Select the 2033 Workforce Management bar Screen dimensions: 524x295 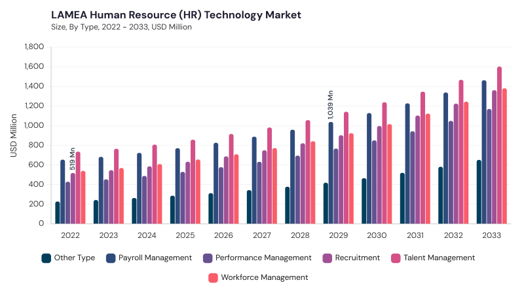coord(504,156)
